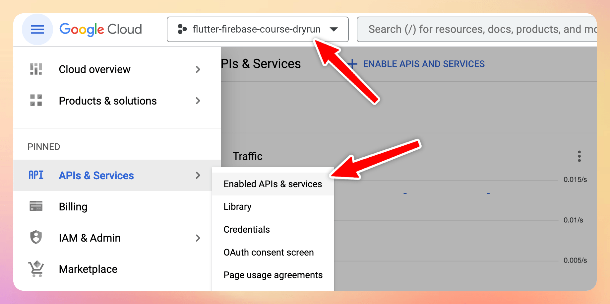
Task: Click the API icon beside APIs & Services
Action: 36,175
